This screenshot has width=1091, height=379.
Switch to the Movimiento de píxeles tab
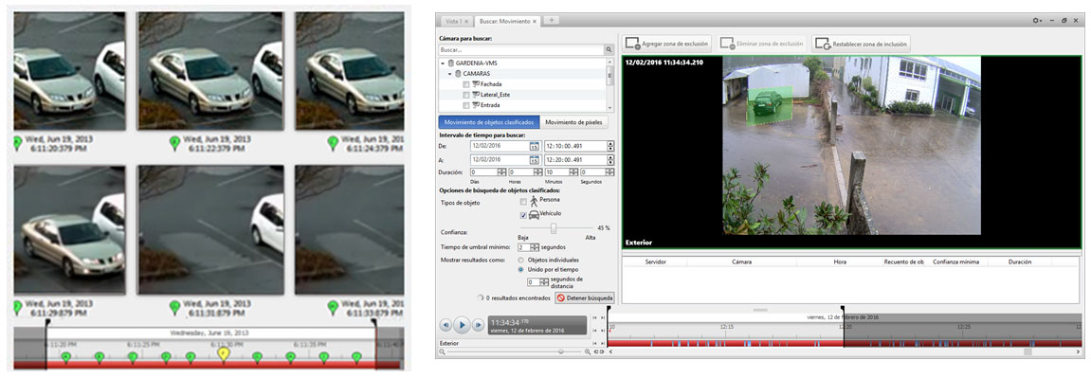574,122
